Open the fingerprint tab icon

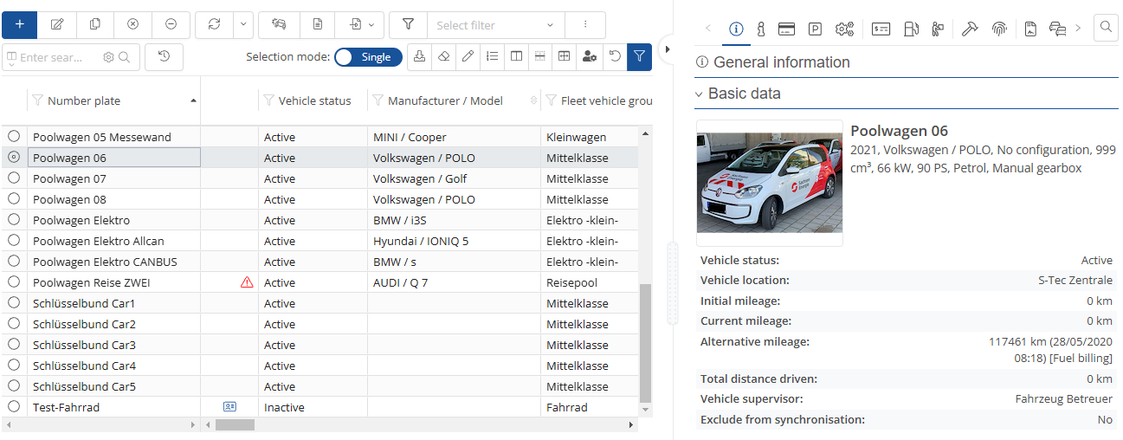point(999,29)
